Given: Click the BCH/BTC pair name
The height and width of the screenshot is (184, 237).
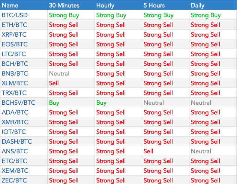Looking at the screenshot, I should 15,64.
